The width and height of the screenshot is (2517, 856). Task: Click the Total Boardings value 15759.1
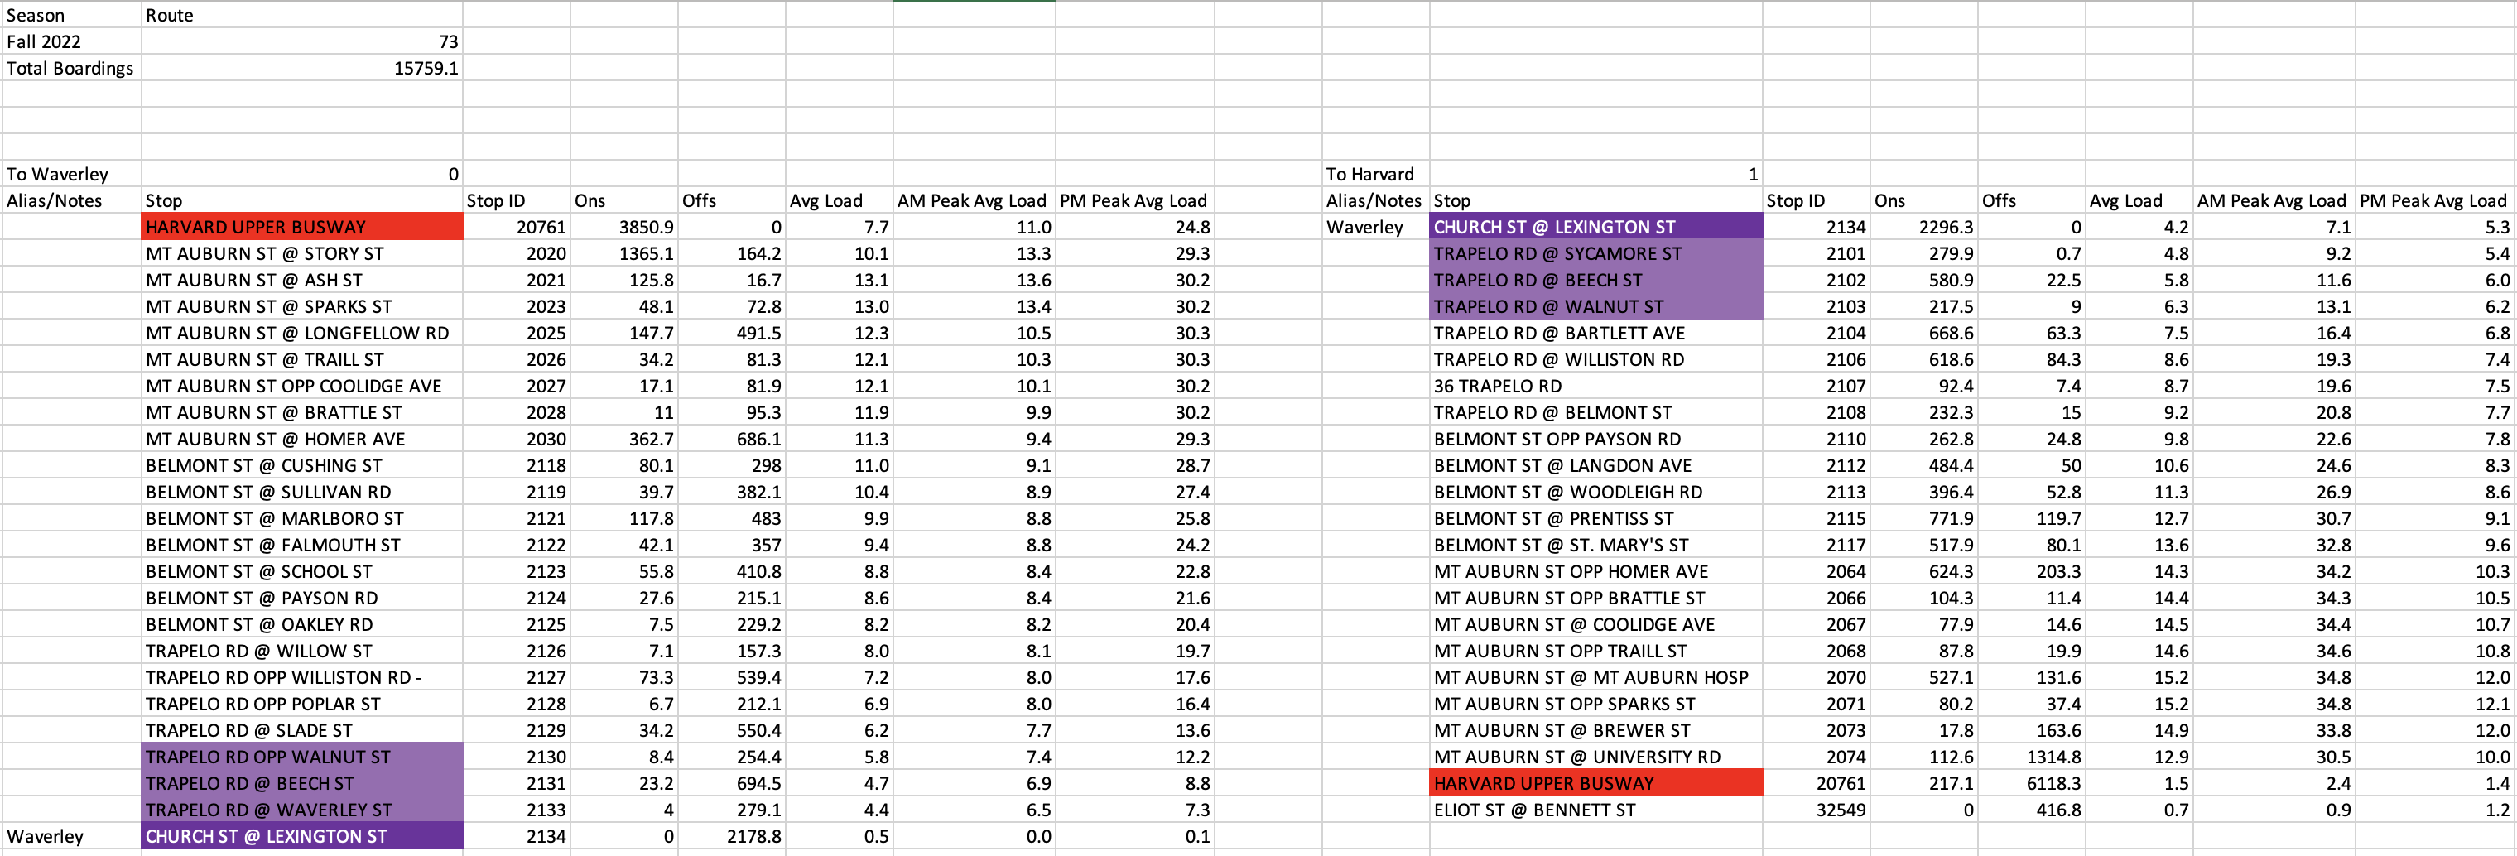pos(301,69)
